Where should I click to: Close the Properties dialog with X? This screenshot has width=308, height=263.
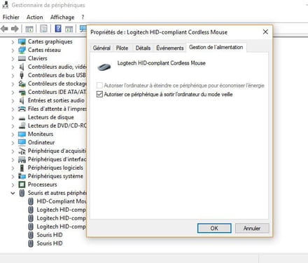(265, 32)
